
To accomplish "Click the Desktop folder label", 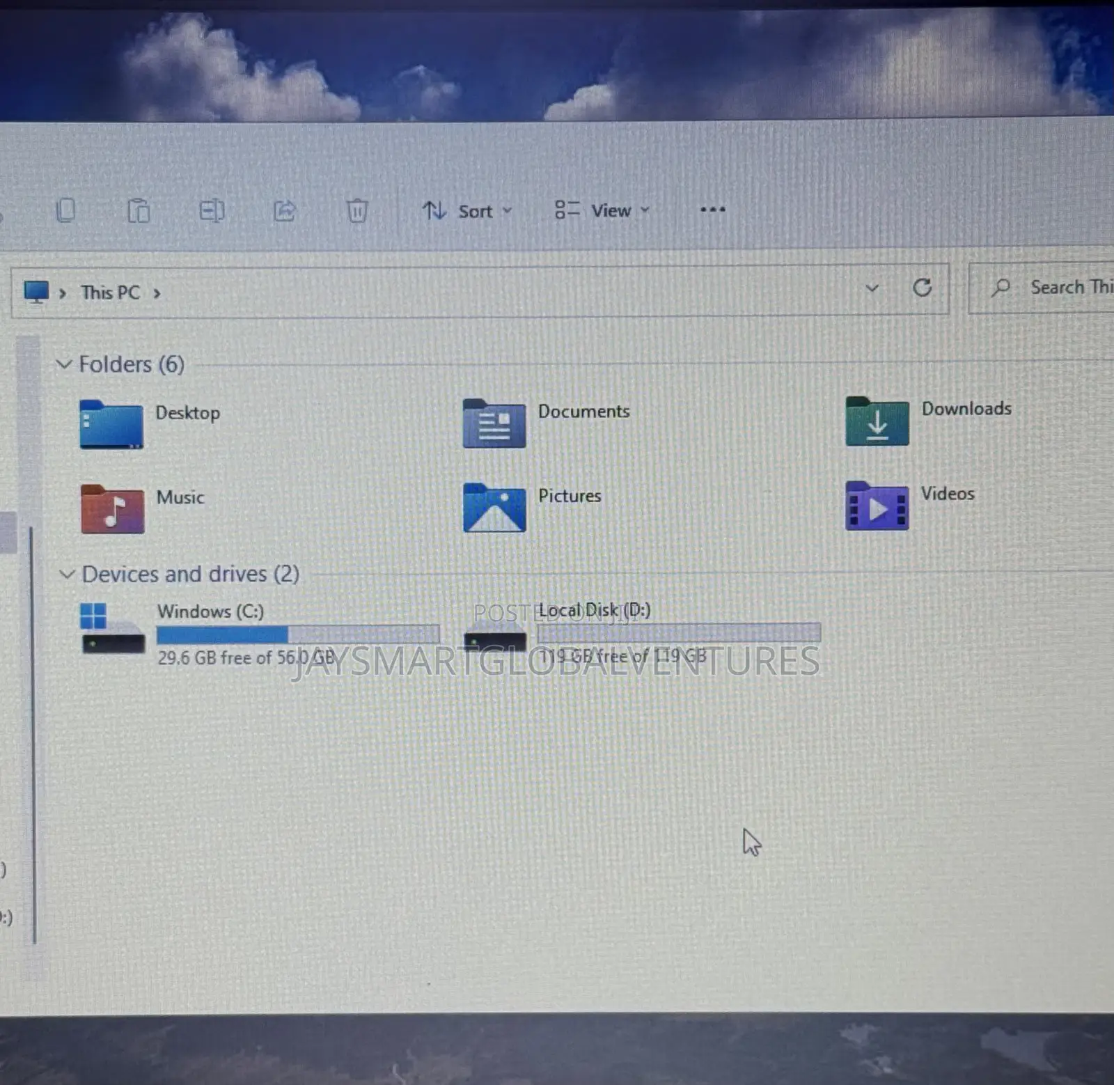I will click(187, 413).
